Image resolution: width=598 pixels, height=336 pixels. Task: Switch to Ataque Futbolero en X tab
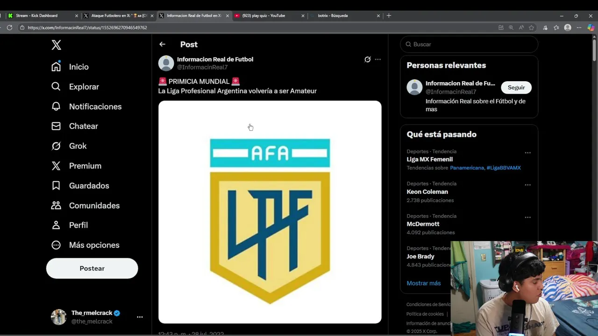[x=118, y=15]
